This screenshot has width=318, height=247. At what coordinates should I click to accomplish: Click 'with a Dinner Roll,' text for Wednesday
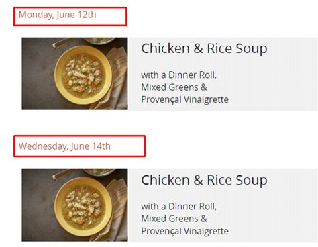point(179,207)
